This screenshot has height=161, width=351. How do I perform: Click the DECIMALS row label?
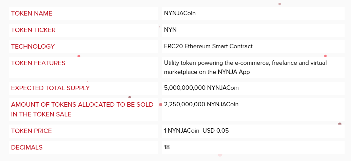[27, 147]
